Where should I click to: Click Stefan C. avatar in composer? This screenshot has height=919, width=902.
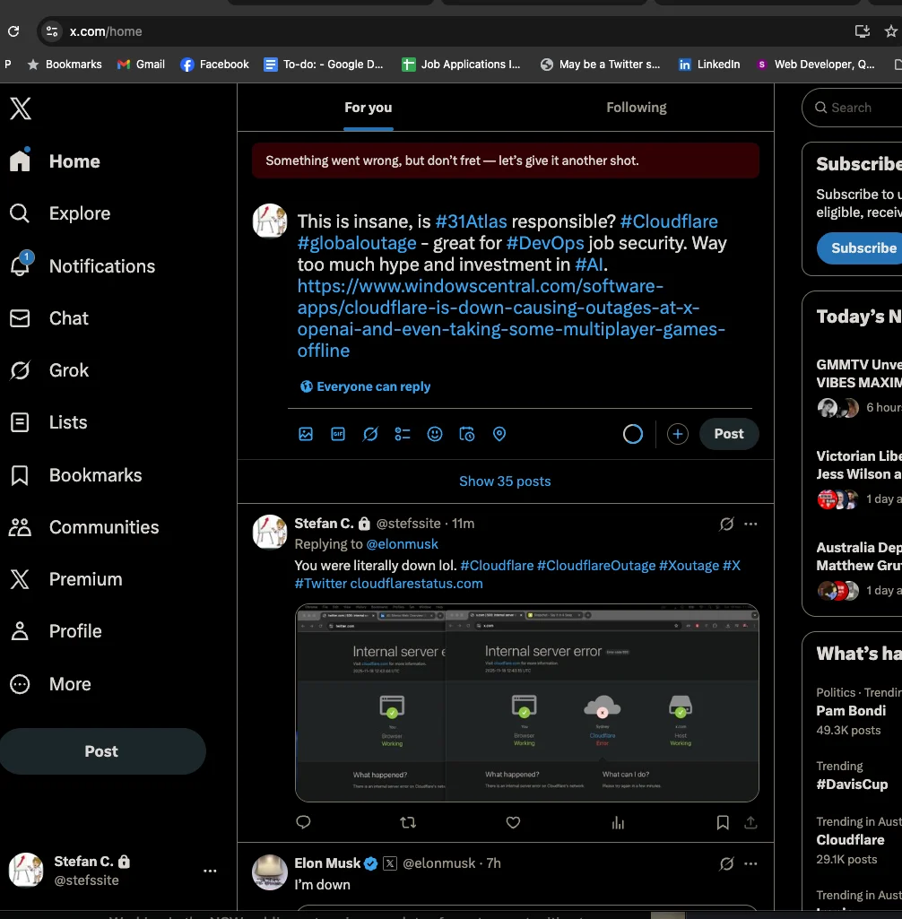[x=270, y=221]
